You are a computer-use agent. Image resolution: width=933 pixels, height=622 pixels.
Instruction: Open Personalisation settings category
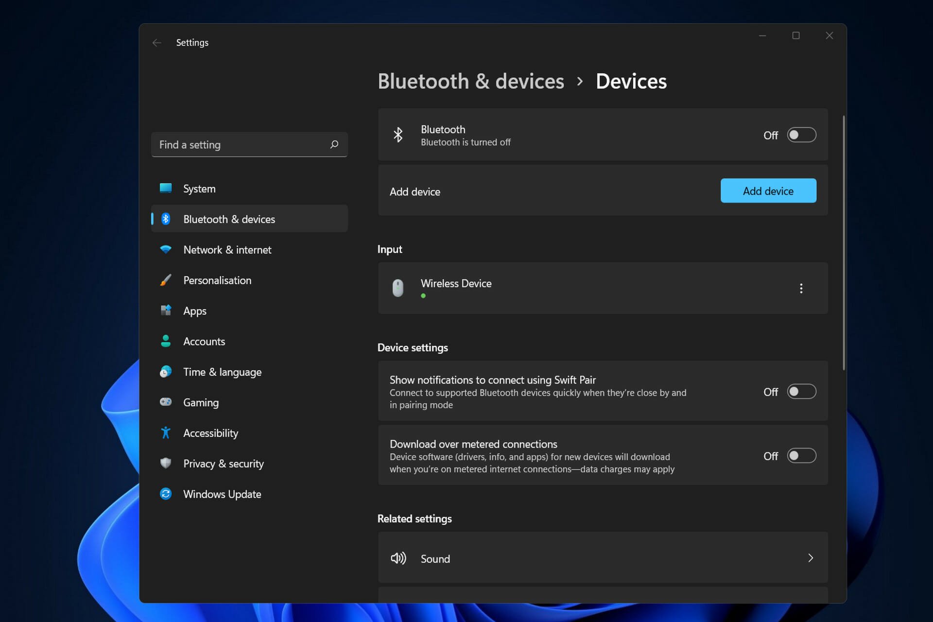point(249,280)
